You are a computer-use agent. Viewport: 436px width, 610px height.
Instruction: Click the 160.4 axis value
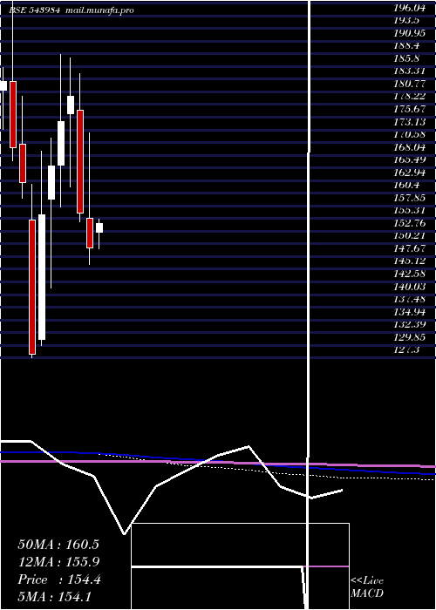tap(407, 185)
